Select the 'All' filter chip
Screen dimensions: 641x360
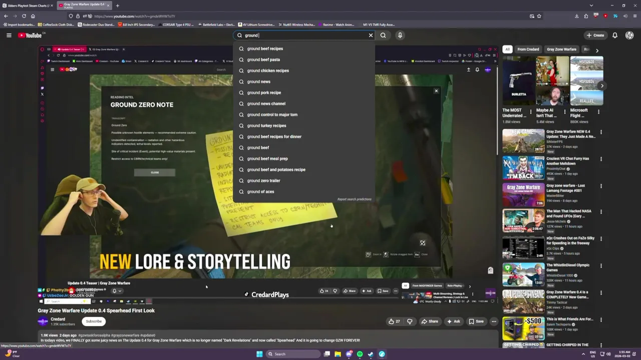click(507, 49)
